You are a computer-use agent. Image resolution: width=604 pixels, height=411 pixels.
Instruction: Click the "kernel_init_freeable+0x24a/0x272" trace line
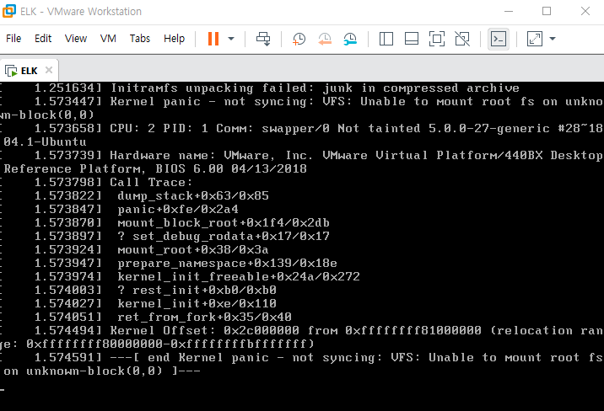click(239, 277)
